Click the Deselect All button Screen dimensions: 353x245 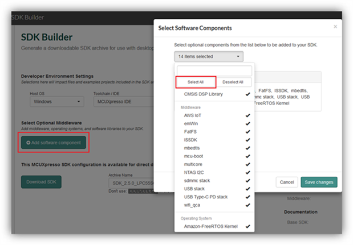point(233,82)
